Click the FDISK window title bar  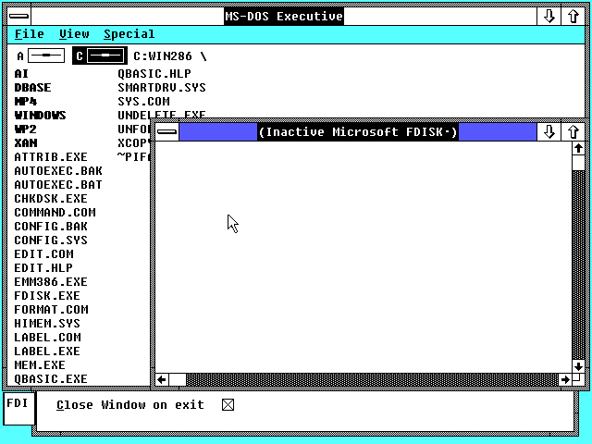(x=358, y=131)
